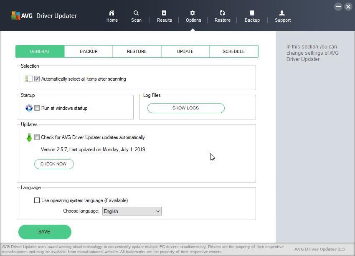
Task: Close the Driver Updater window
Action: 348,7
